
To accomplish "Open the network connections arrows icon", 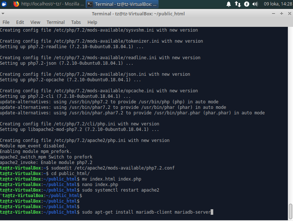I will click(237, 4).
